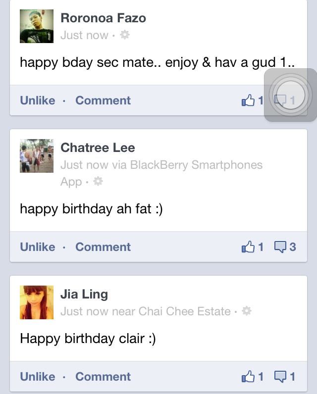This screenshot has width=317, height=394.
Task: Comment on Roronoa Fazo's post
Action: pos(103,100)
